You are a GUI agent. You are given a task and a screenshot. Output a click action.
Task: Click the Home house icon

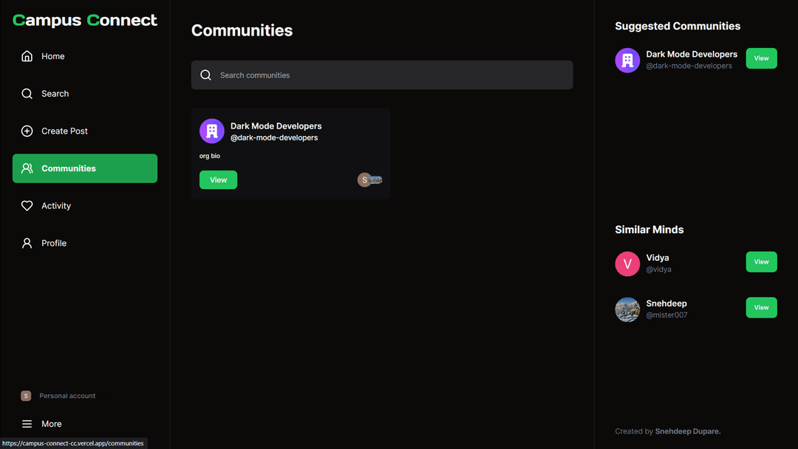coord(27,56)
